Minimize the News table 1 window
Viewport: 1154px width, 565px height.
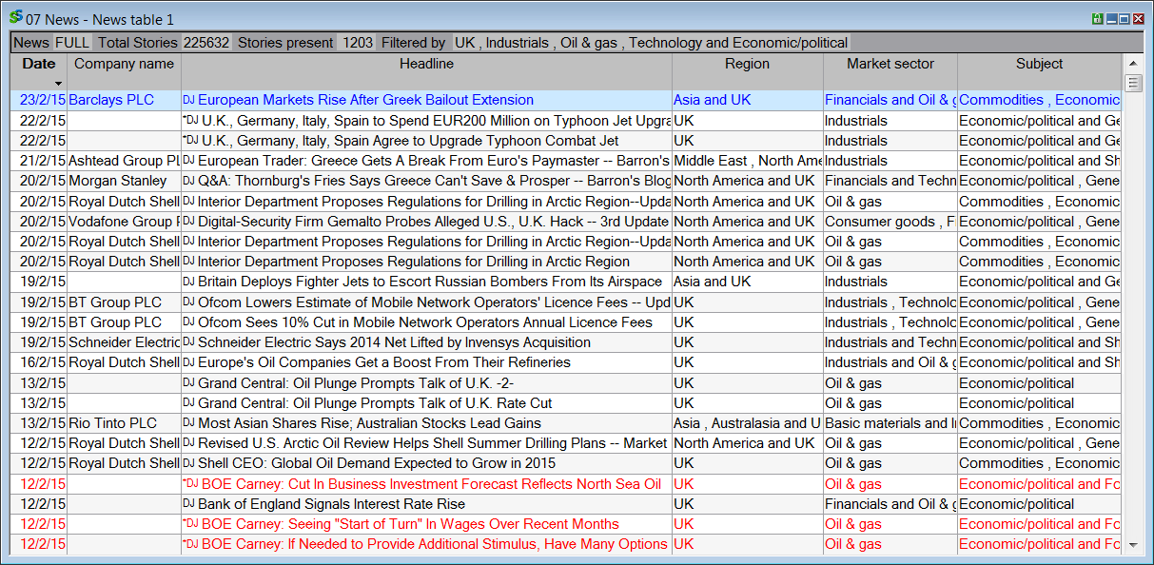1110,19
